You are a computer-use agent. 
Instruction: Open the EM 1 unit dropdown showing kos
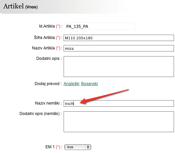(x=78, y=147)
